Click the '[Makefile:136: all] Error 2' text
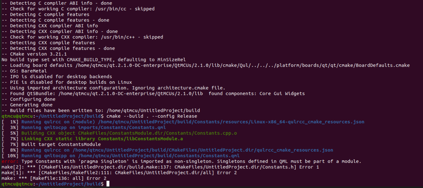Viewport: 423px width, 188px height. pyautogui.click(x=68, y=178)
